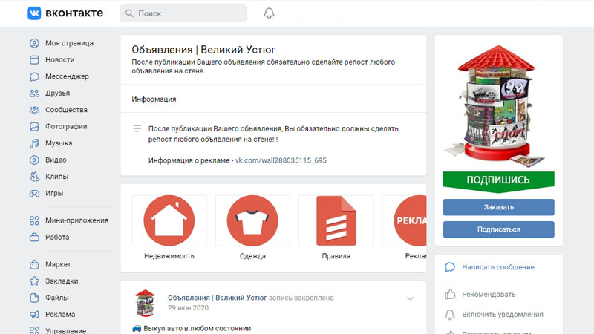
Task: Open Фотографии photos icon
Action: (34, 126)
